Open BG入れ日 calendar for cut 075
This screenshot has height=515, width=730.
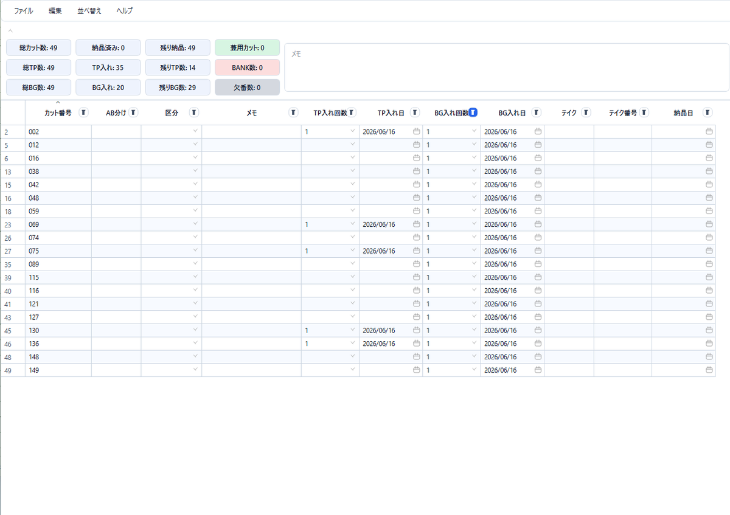point(538,251)
